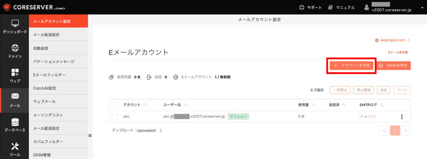Open the Eメール使用量 link

point(398,52)
